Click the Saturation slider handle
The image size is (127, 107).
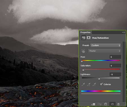[83, 70]
